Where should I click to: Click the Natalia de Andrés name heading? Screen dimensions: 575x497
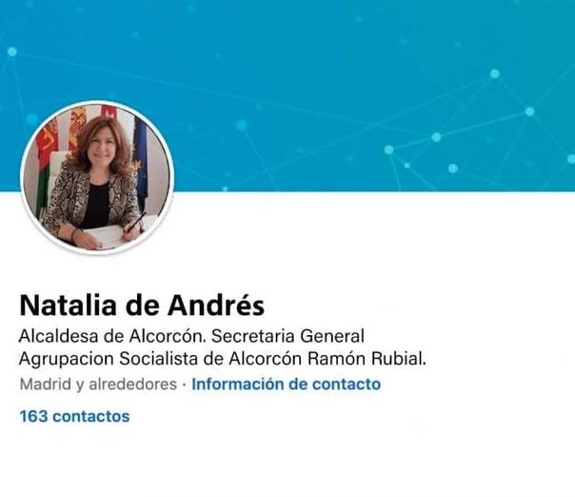coord(142,306)
